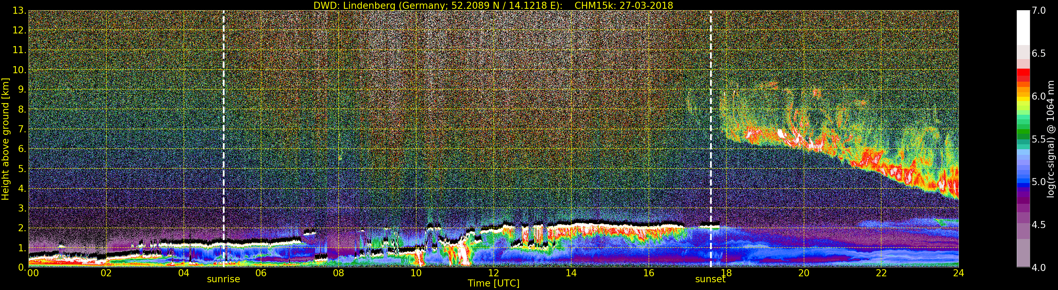Click the '2.' height tick label

tap(22, 228)
